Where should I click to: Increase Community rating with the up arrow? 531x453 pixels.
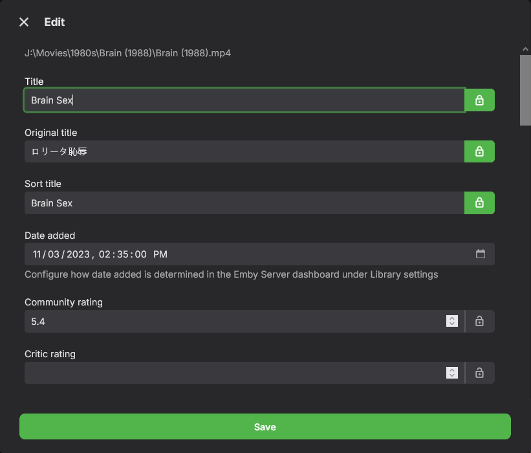(x=452, y=318)
